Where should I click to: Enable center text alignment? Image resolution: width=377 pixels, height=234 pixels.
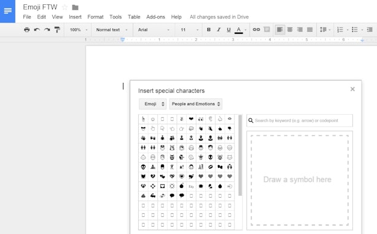pyautogui.click(x=290, y=29)
